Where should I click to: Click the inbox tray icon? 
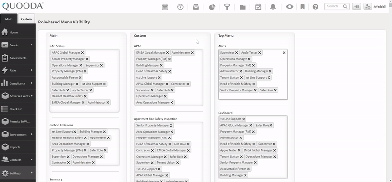196,7
